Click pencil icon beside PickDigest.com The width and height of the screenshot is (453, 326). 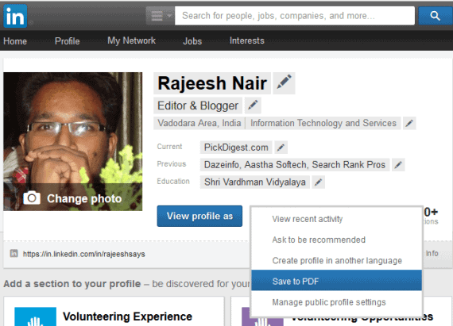tap(281, 148)
